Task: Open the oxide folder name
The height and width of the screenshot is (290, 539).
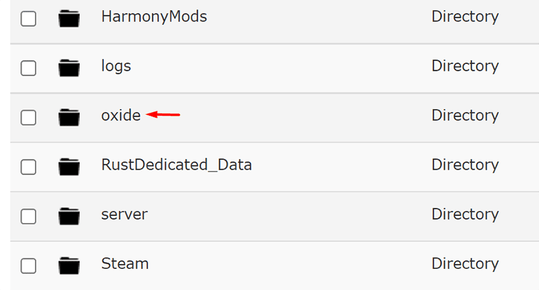Action: point(121,115)
